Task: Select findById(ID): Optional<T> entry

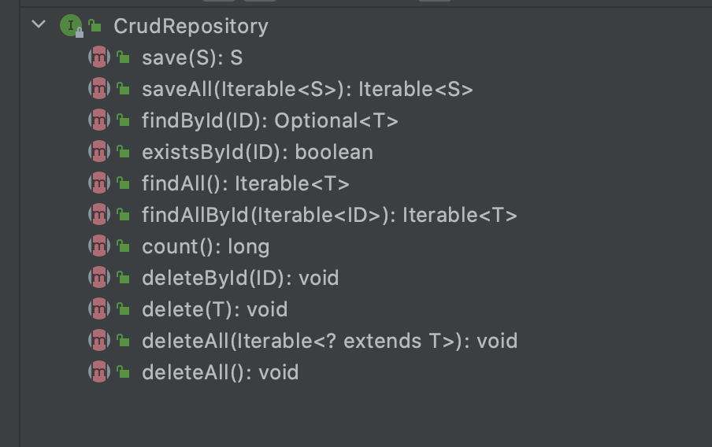Action: (x=269, y=120)
